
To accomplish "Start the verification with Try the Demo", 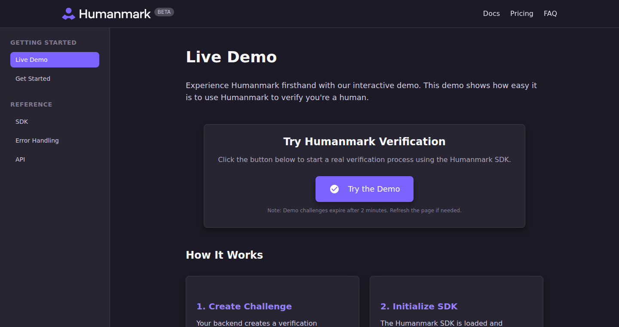I will 365,189.
